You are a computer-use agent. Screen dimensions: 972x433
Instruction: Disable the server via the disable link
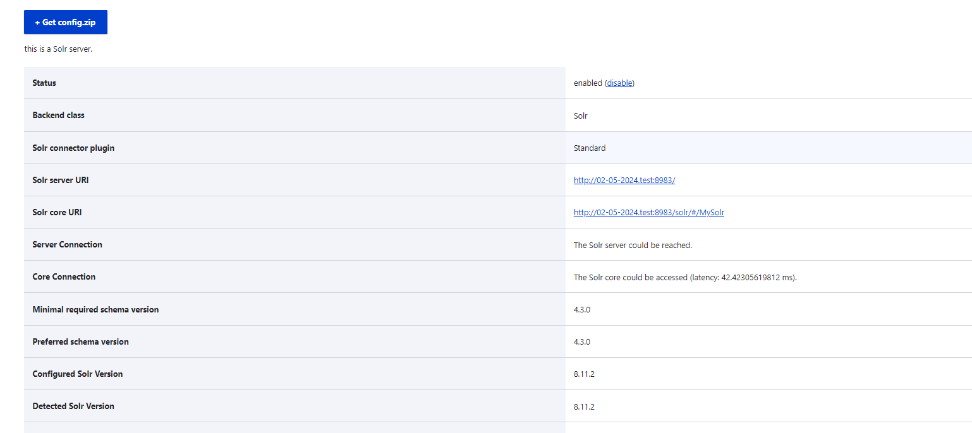click(619, 83)
